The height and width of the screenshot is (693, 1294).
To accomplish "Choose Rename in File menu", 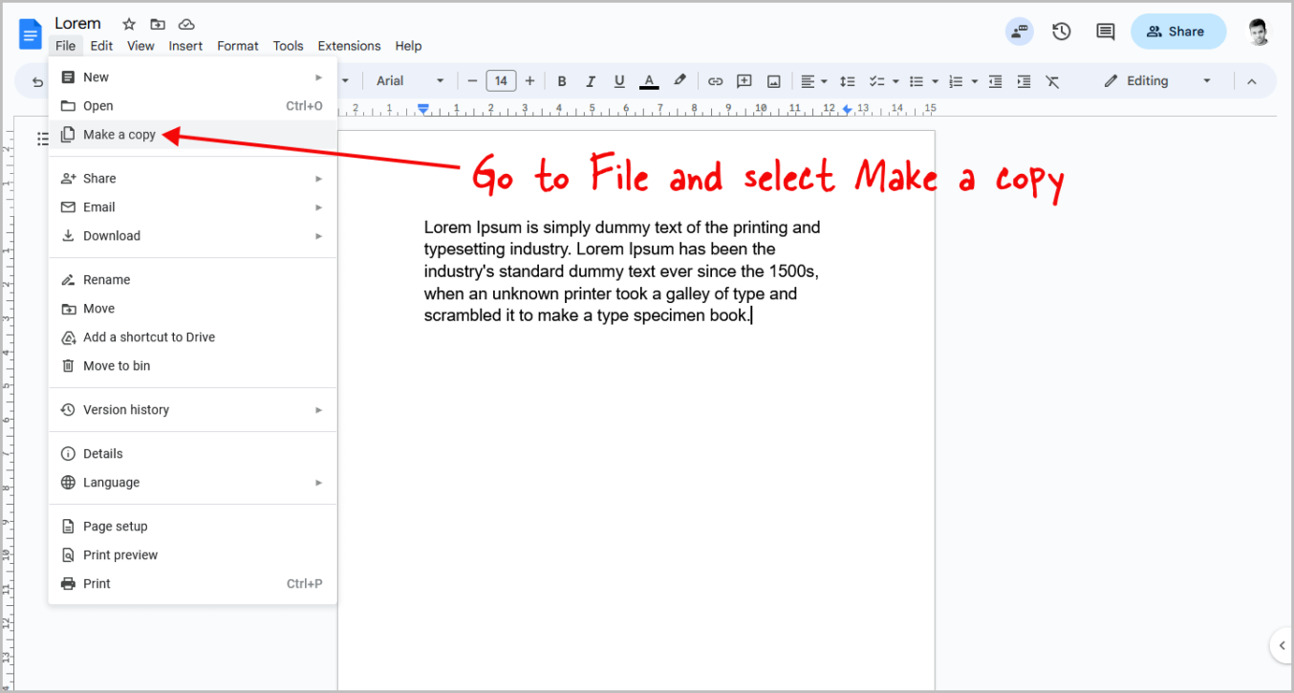I will [x=192, y=280].
